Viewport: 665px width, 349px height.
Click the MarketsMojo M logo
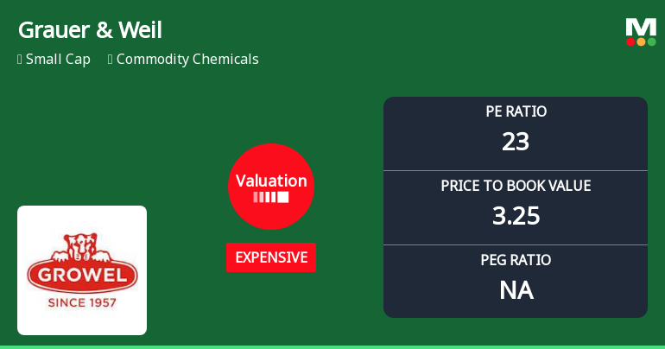pyautogui.click(x=641, y=26)
